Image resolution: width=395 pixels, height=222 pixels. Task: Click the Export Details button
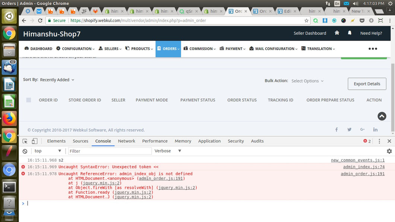[x=367, y=84]
